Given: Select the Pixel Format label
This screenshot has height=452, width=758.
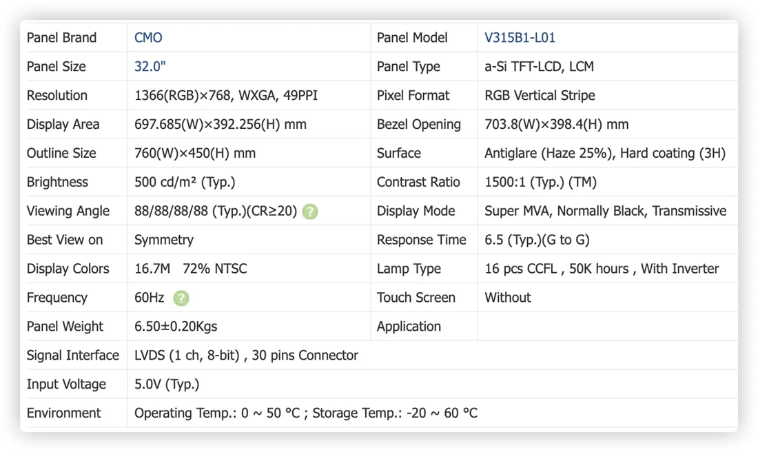Looking at the screenshot, I should (413, 95).
